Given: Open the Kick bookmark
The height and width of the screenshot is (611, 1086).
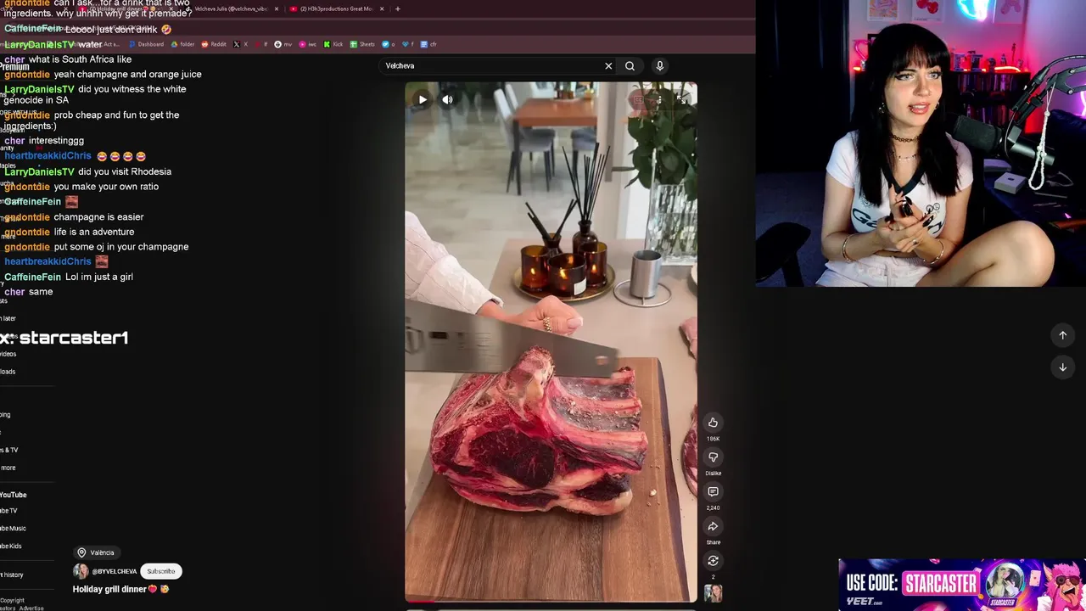Looking at the screenshot, I should (333, 44).
